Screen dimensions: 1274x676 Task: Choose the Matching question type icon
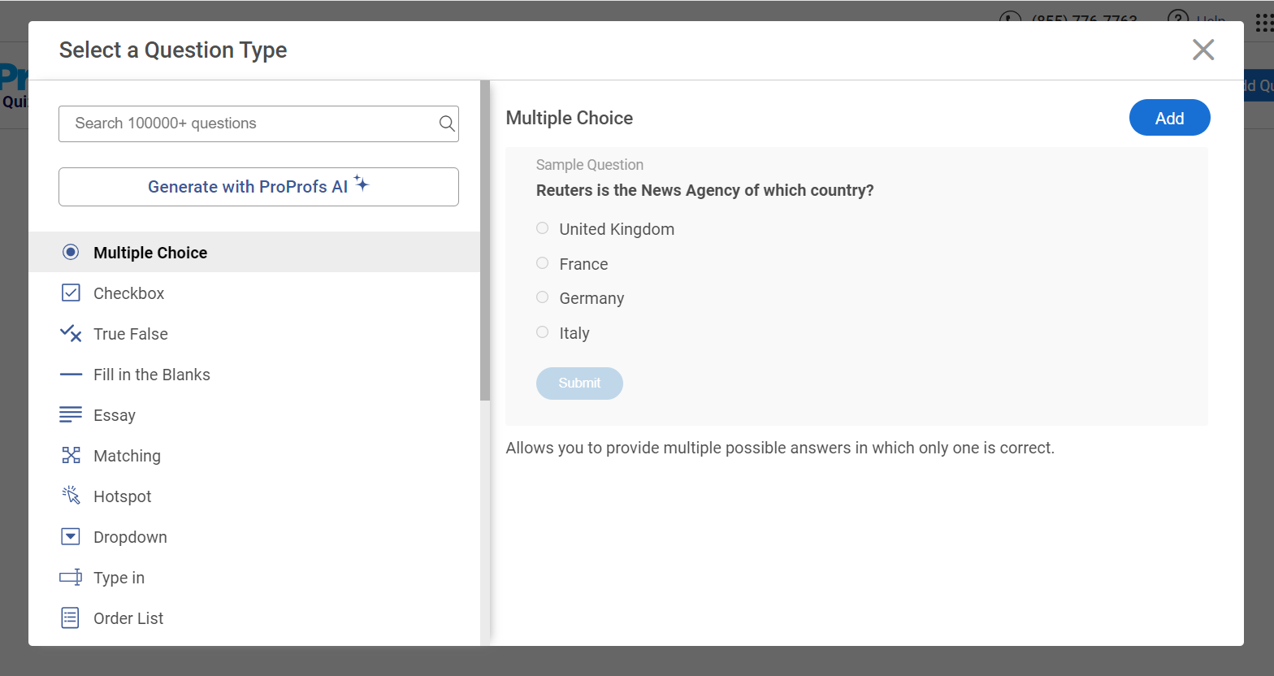click(x=71, y=455)
